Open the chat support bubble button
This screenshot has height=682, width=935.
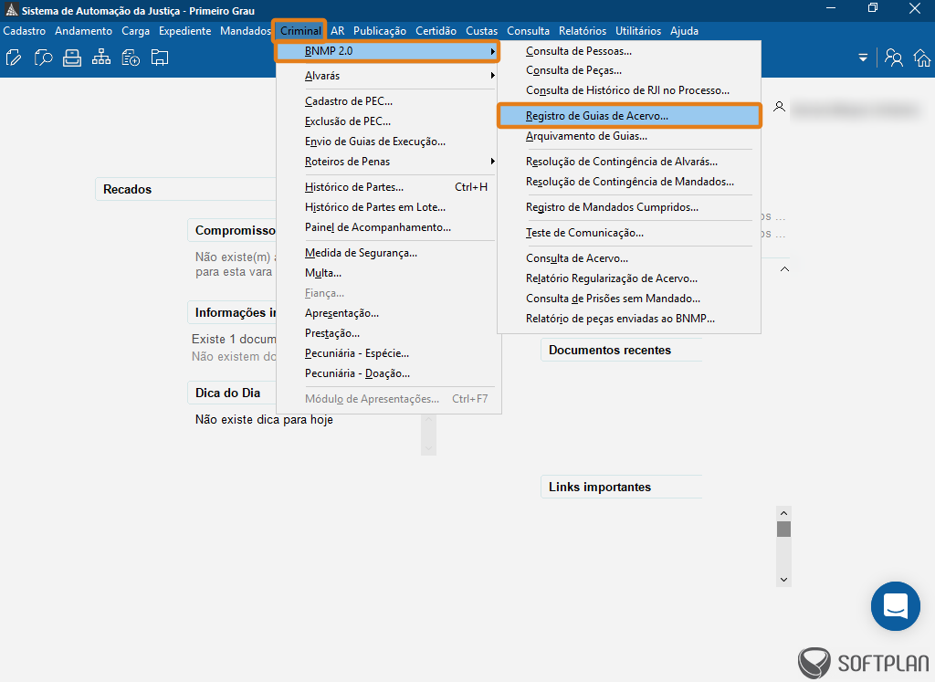tap(895, 606)
